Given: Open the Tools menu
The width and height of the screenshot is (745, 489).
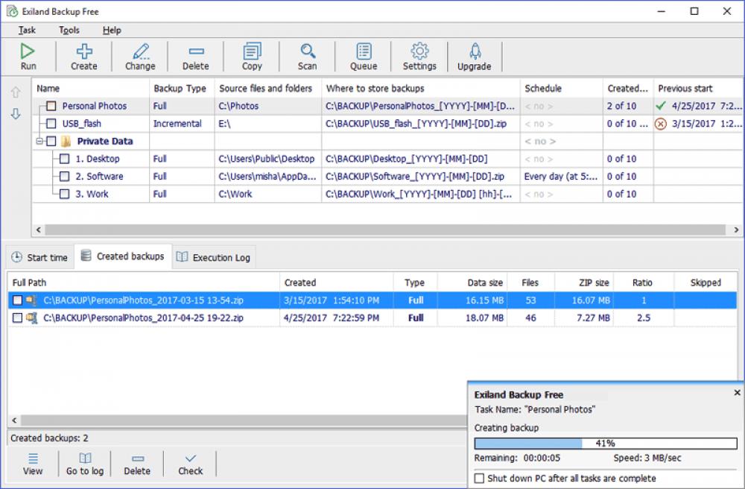Looking at the screenshot, I should tap(69, 30).
